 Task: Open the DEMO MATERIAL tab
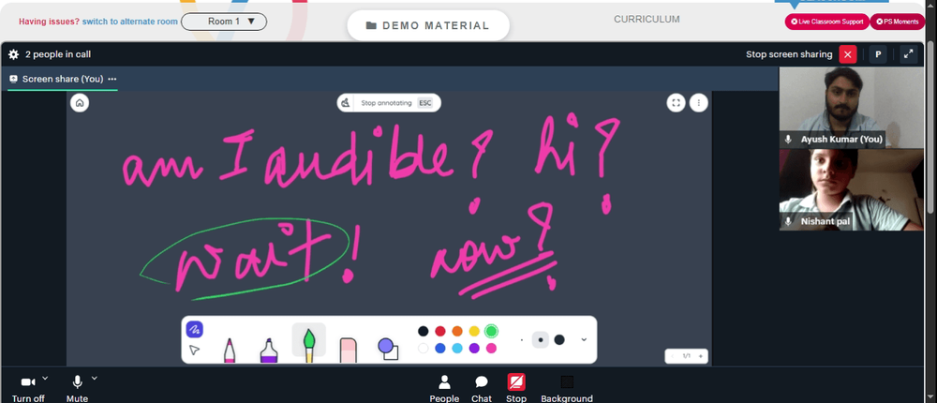pyautogui.click(x=428, y=25)
